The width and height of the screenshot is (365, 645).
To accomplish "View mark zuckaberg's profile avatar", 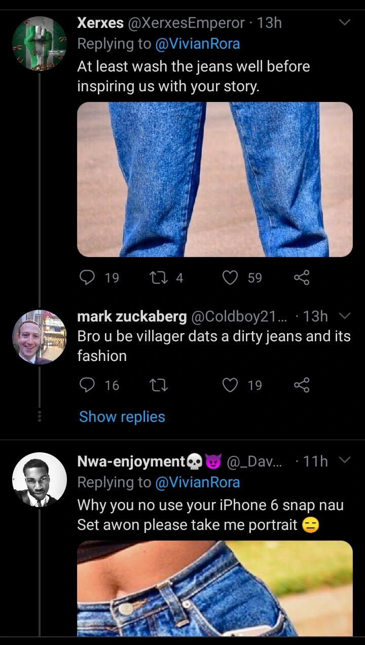I will (40, 337).
